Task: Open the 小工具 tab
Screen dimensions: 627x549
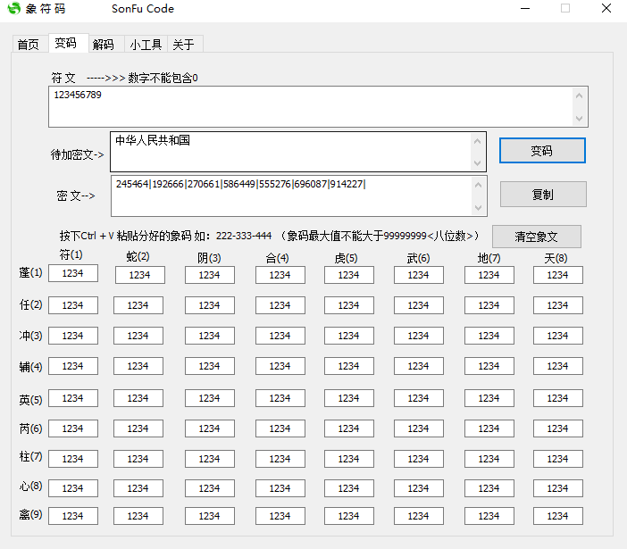Action: (x=146, y=44)
